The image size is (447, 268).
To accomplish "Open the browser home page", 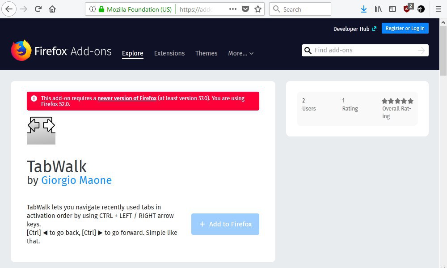I will pos(52,9).
